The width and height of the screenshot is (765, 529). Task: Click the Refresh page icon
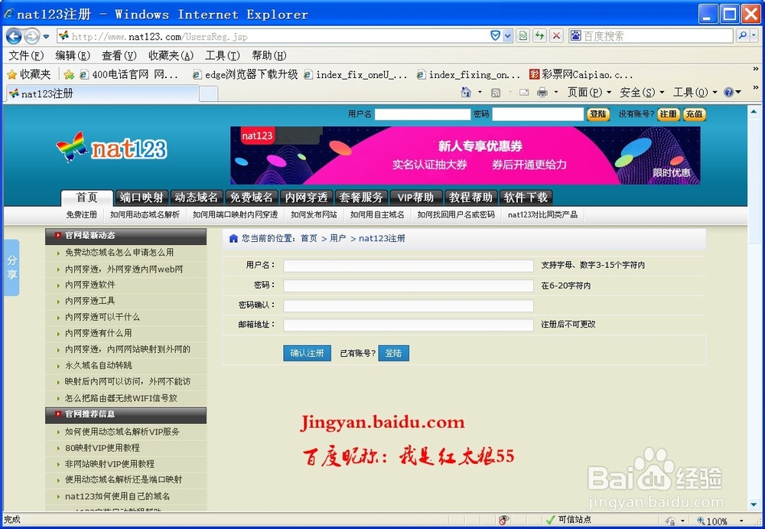tap(539, 36)
